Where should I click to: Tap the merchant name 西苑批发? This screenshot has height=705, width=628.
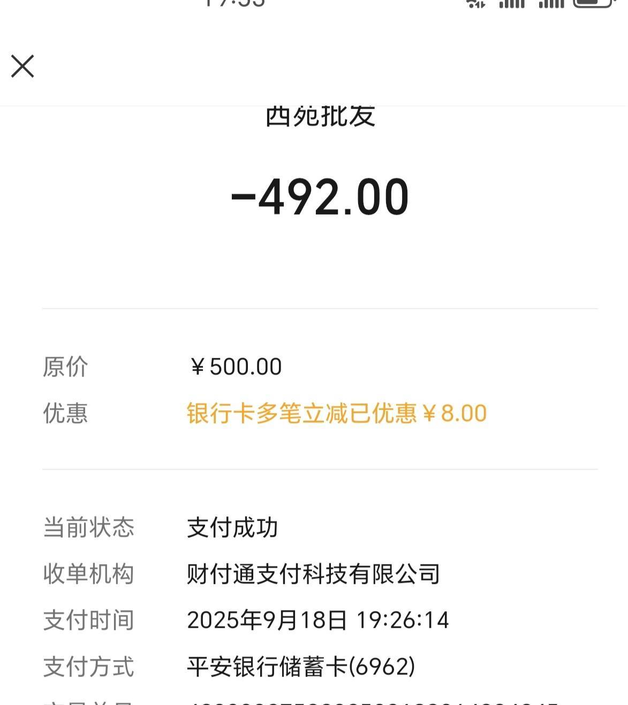click(320, 116)
